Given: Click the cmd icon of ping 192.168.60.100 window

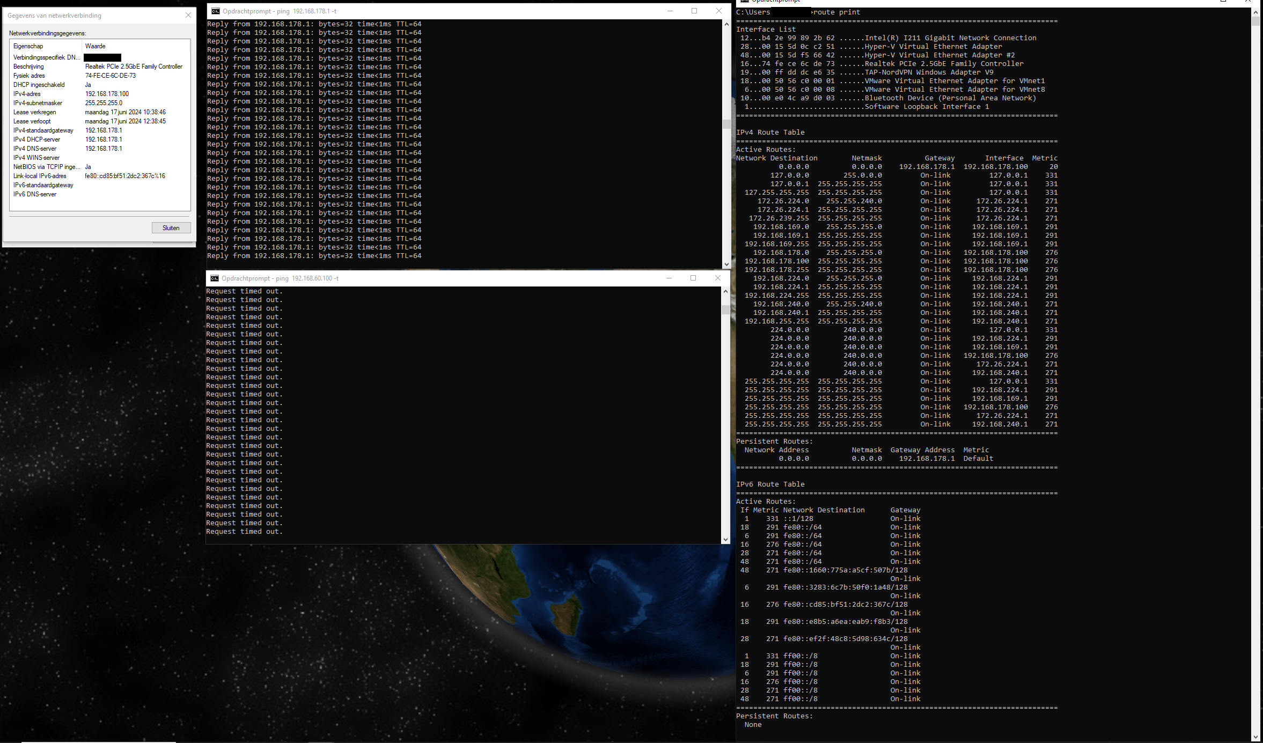Looking at the screenshot, I should point(214,278).
